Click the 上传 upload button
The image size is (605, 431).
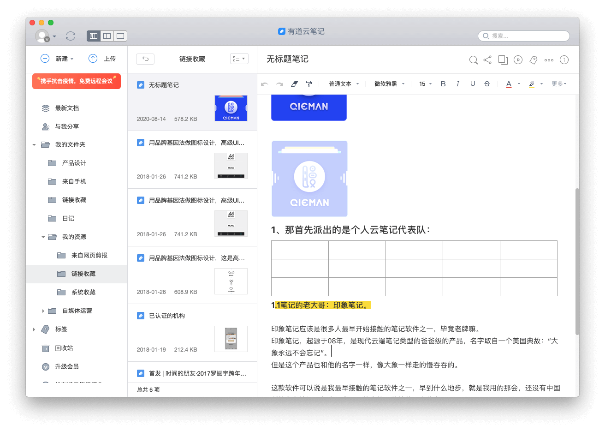(x=102, y=59)
